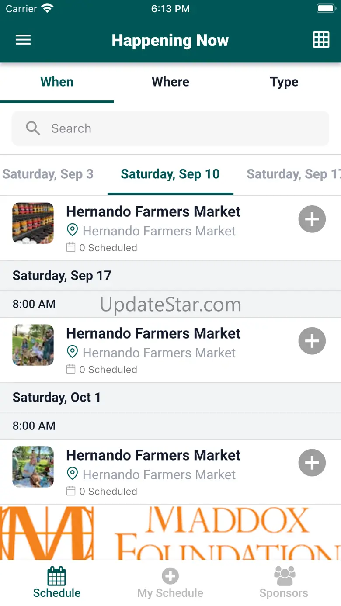Viewport: 341px width, 606px height.
Task: Switch to the Type tab
Action: coord(284,82)
